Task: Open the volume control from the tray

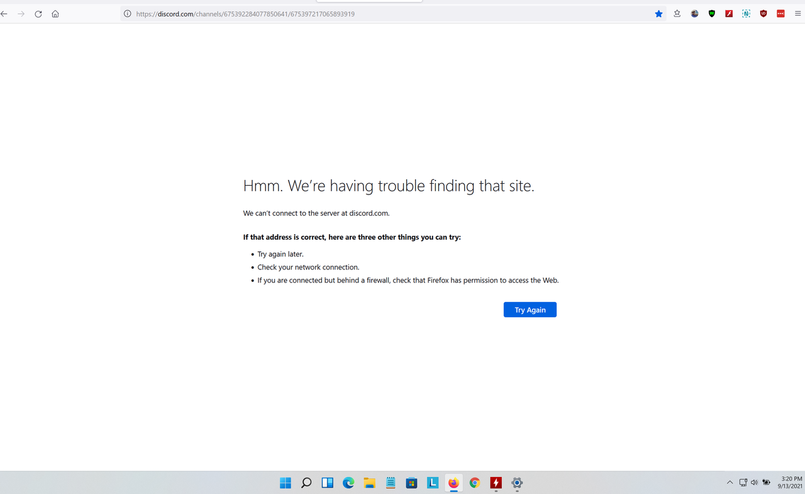Action: coord(754,482)
